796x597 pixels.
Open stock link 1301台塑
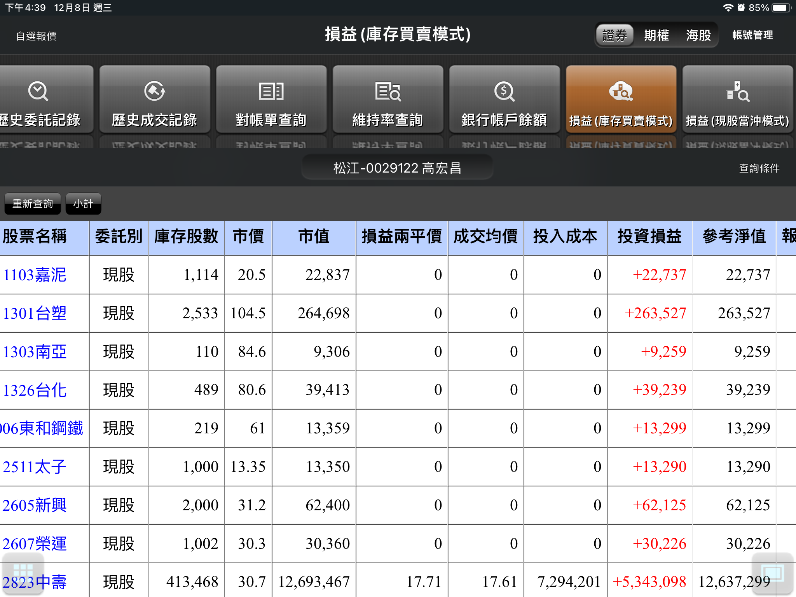35,313
